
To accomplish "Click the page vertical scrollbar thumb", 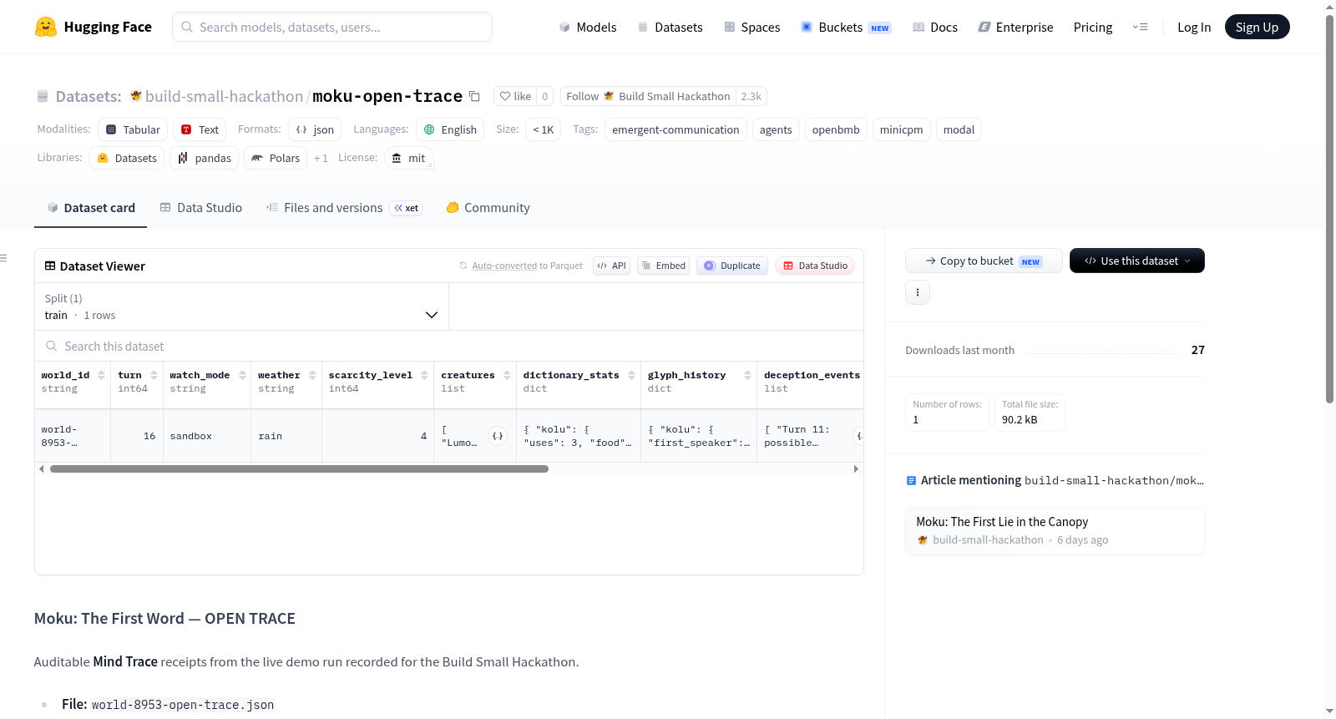I will [1330, 209].
